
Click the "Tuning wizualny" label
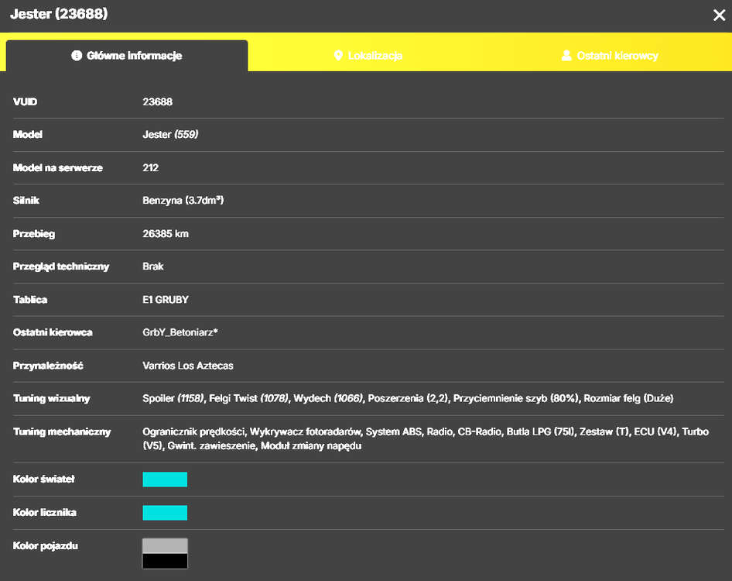point(51,398)
